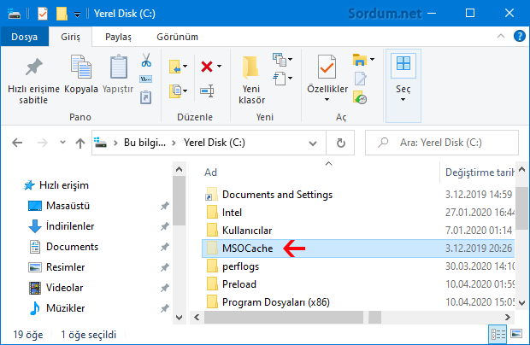Sort by Değiştirme tarihi column header

tap(480, 172)
